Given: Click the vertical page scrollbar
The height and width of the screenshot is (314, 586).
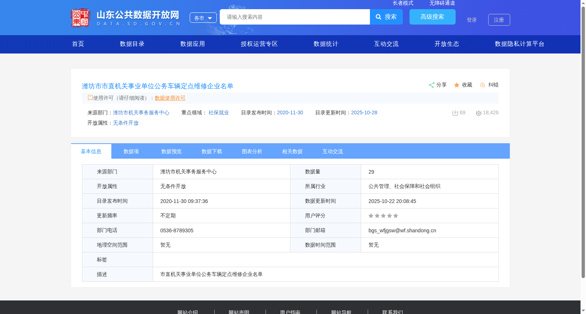Looking at the screenshot, I should [583, 143].
